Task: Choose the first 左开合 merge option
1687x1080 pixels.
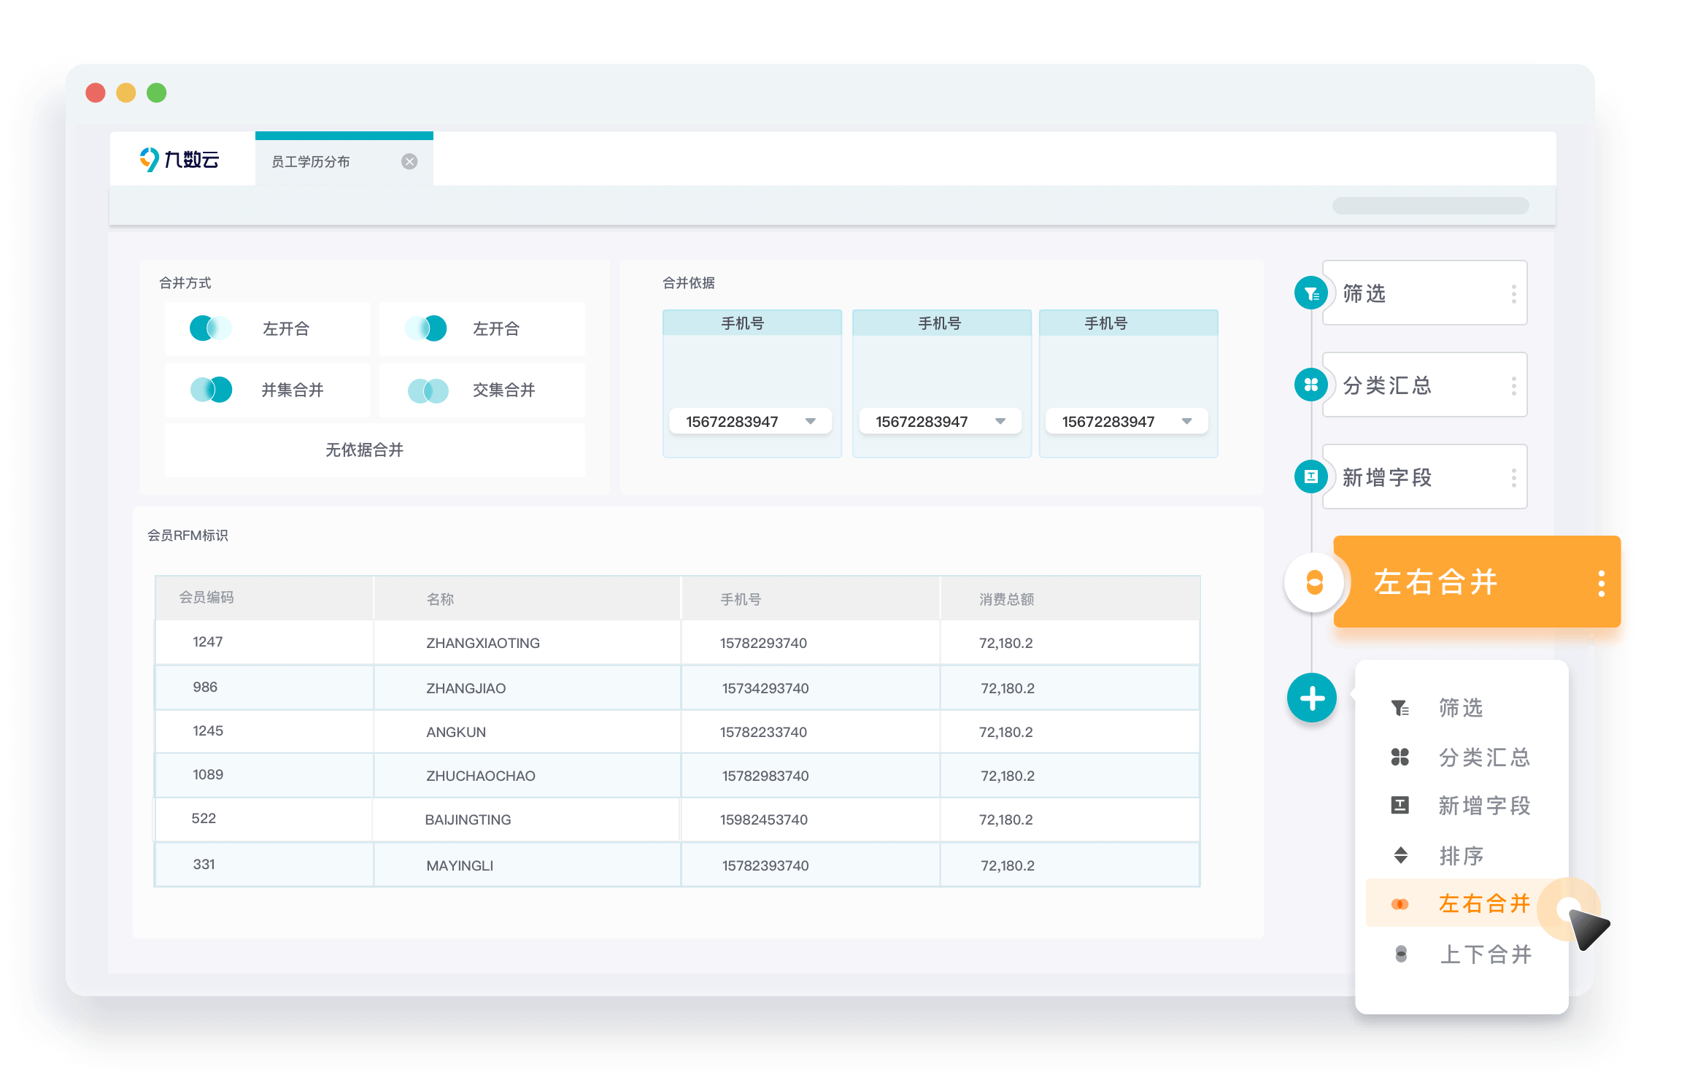Action: (x=268, y=329)
